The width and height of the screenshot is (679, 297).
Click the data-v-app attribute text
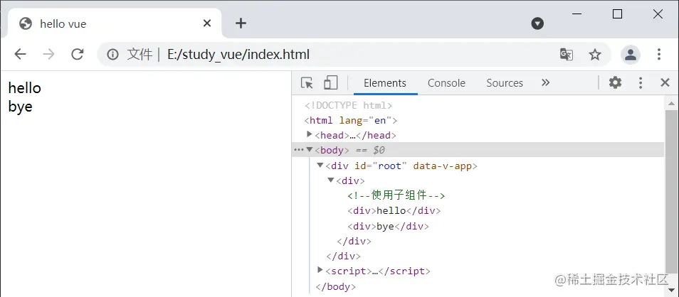point(443,166)
